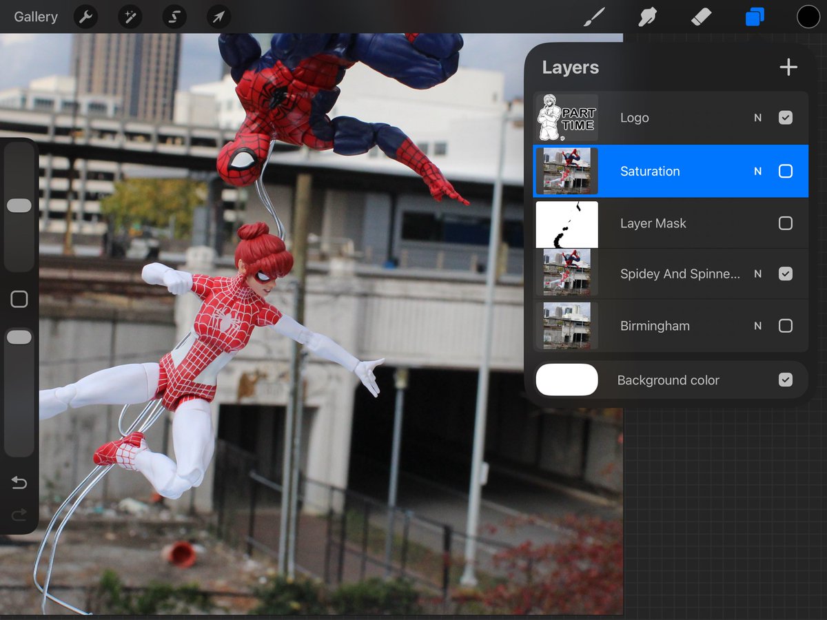Hide the Spidey And Spinneret layer
827x620 pixels.
pyautogui.click(x=786, y=273)
